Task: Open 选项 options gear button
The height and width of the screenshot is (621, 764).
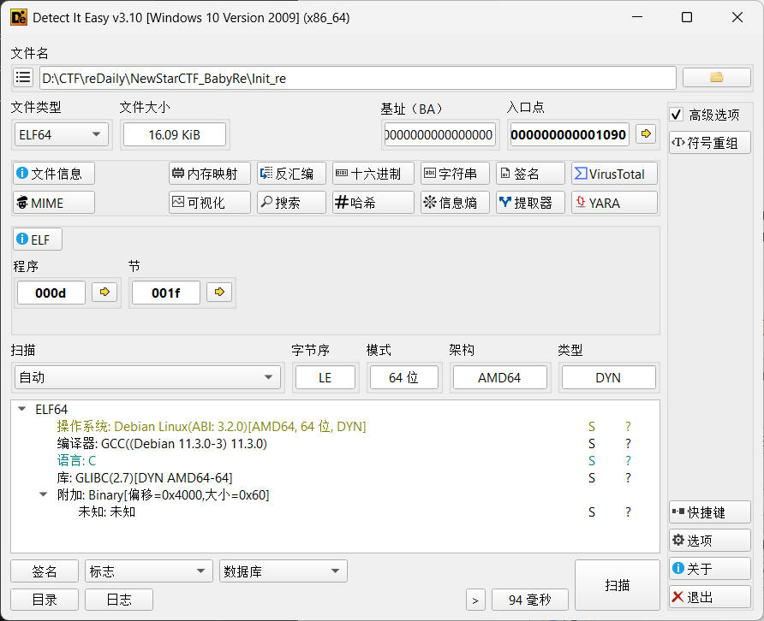Action: (709, 541)
